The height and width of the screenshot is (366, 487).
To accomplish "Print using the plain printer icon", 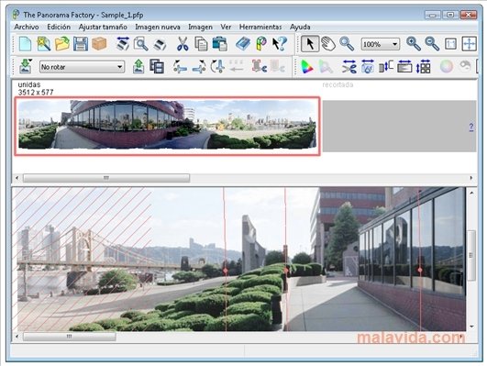I will point(160,44).
